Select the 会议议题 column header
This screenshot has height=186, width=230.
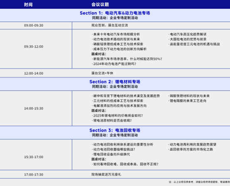[x=100, y=5]
